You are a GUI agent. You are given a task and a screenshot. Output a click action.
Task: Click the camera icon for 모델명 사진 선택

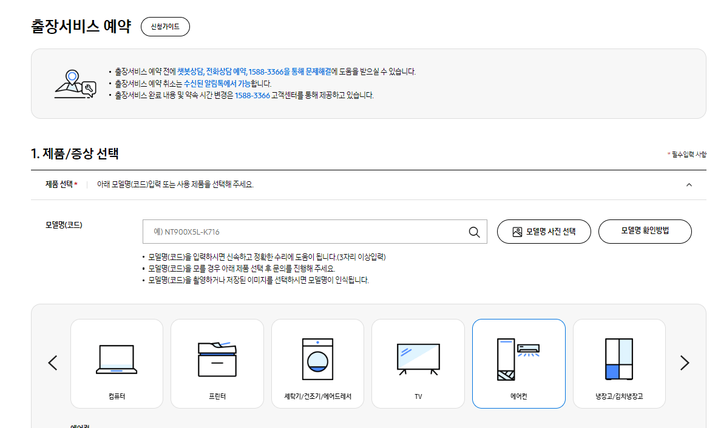click(518, 231)
